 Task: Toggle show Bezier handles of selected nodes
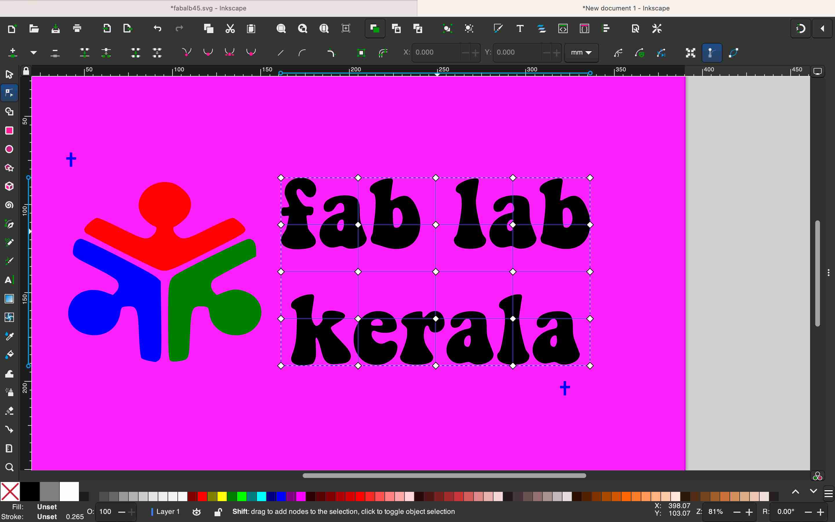point(712,52)
